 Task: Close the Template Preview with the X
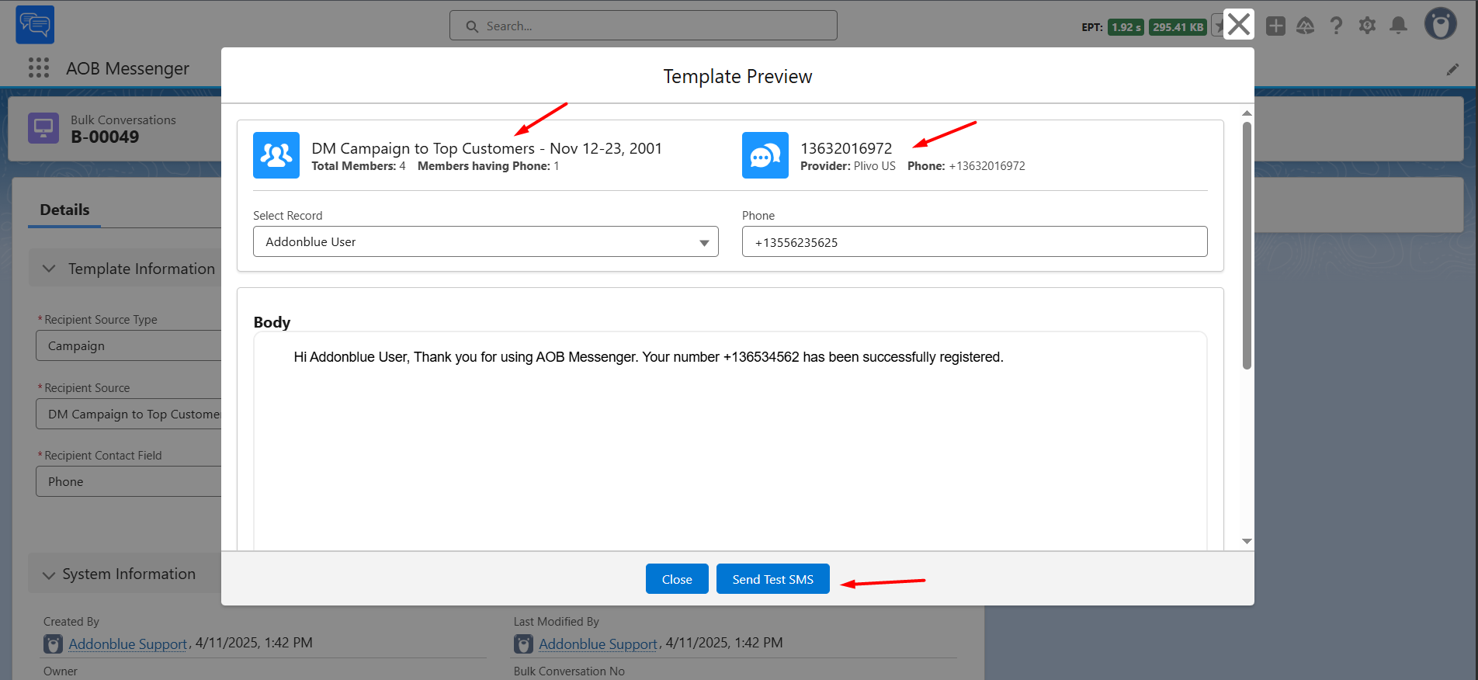coord(1238,24)
